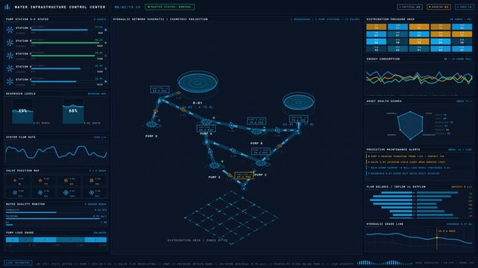Select the Pump B gear icon in schematic
478x268 pixels.
coord(256,132)
